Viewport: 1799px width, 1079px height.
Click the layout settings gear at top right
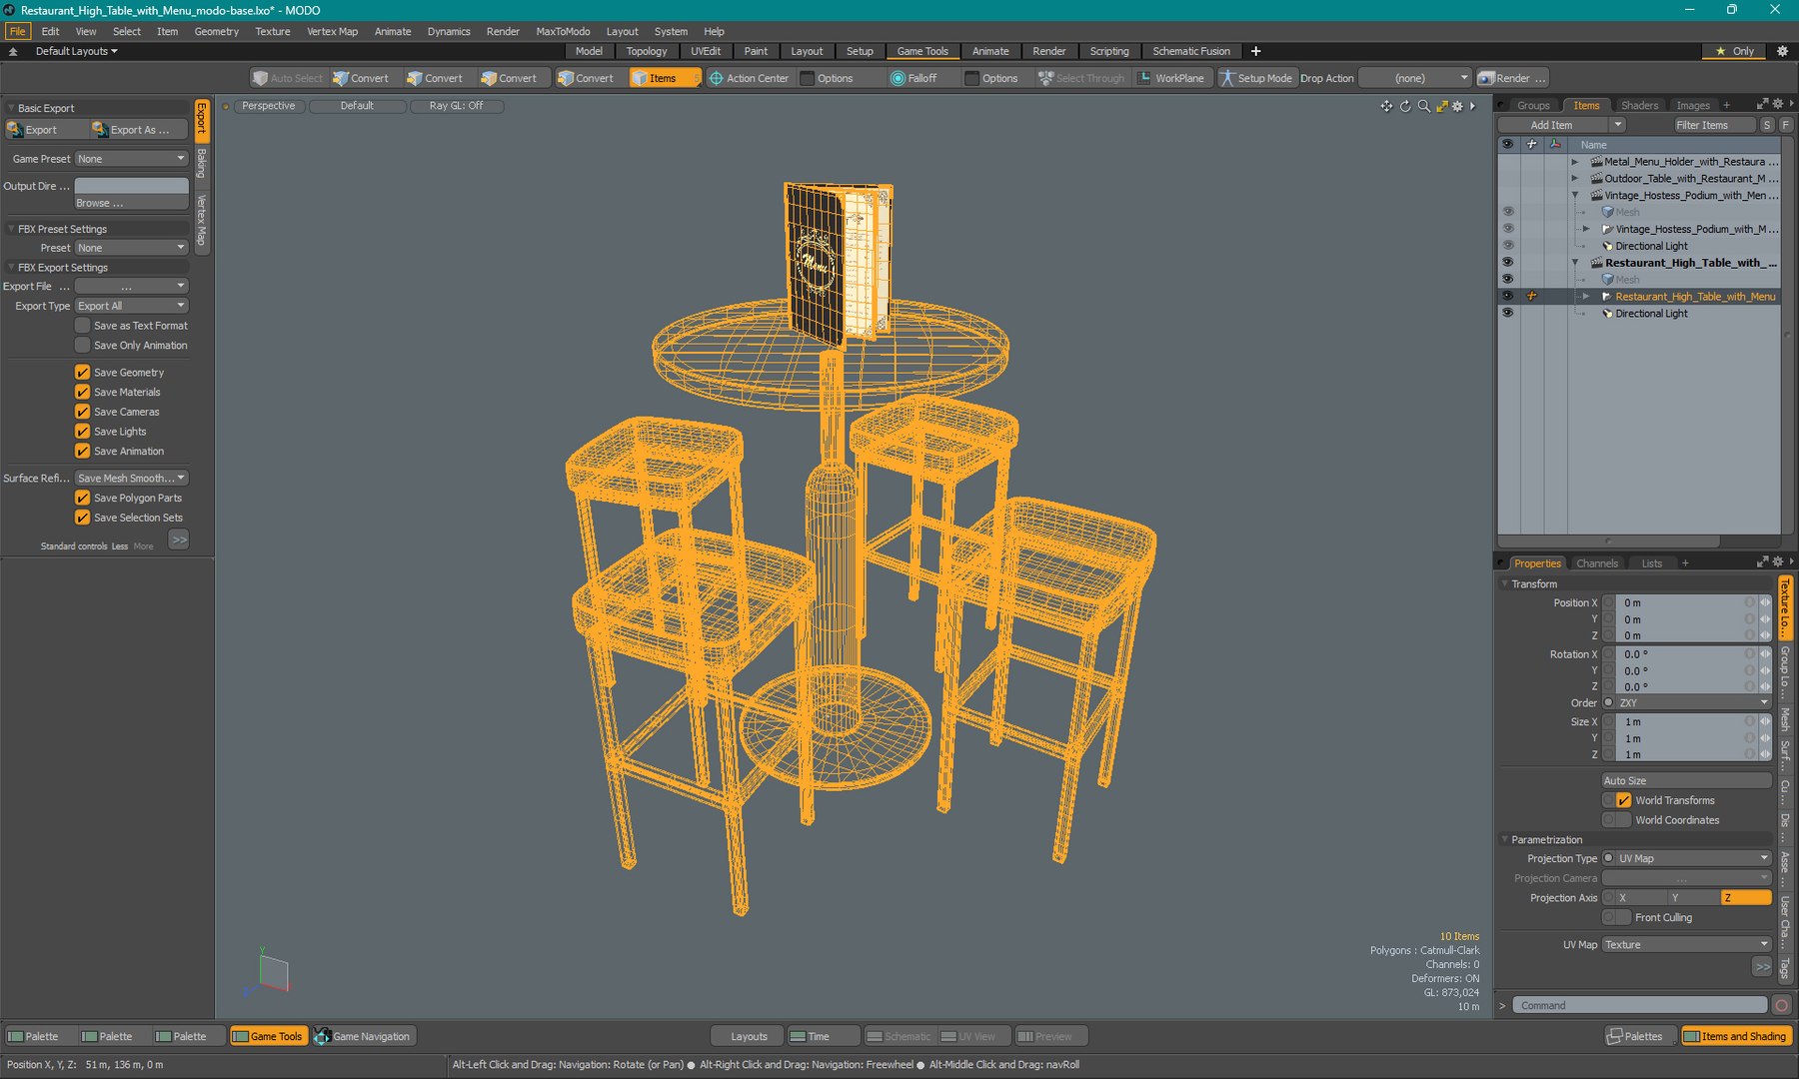click(x=1782, y=51)
